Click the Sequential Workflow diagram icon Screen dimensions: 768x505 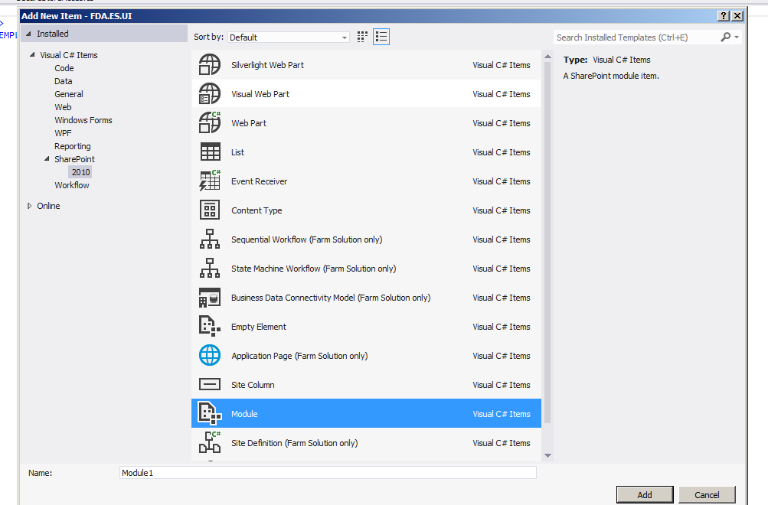tap(209, 239)
